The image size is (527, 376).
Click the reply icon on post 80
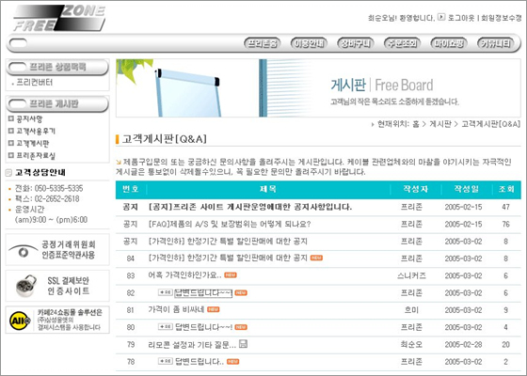coord(166,327)
